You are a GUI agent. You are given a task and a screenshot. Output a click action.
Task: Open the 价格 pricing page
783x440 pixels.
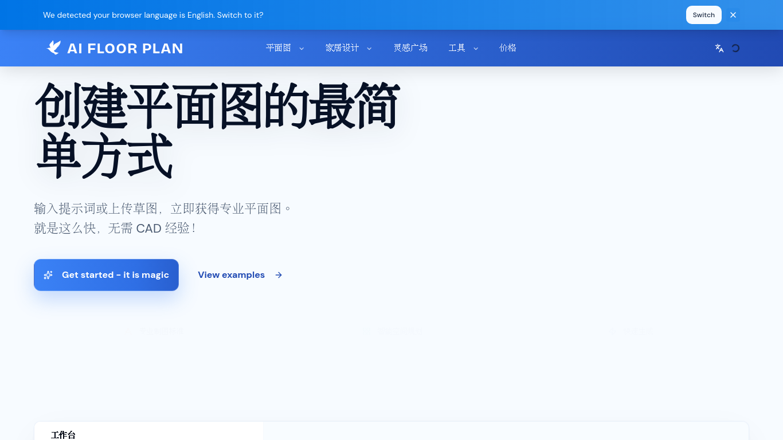(508, 48)
